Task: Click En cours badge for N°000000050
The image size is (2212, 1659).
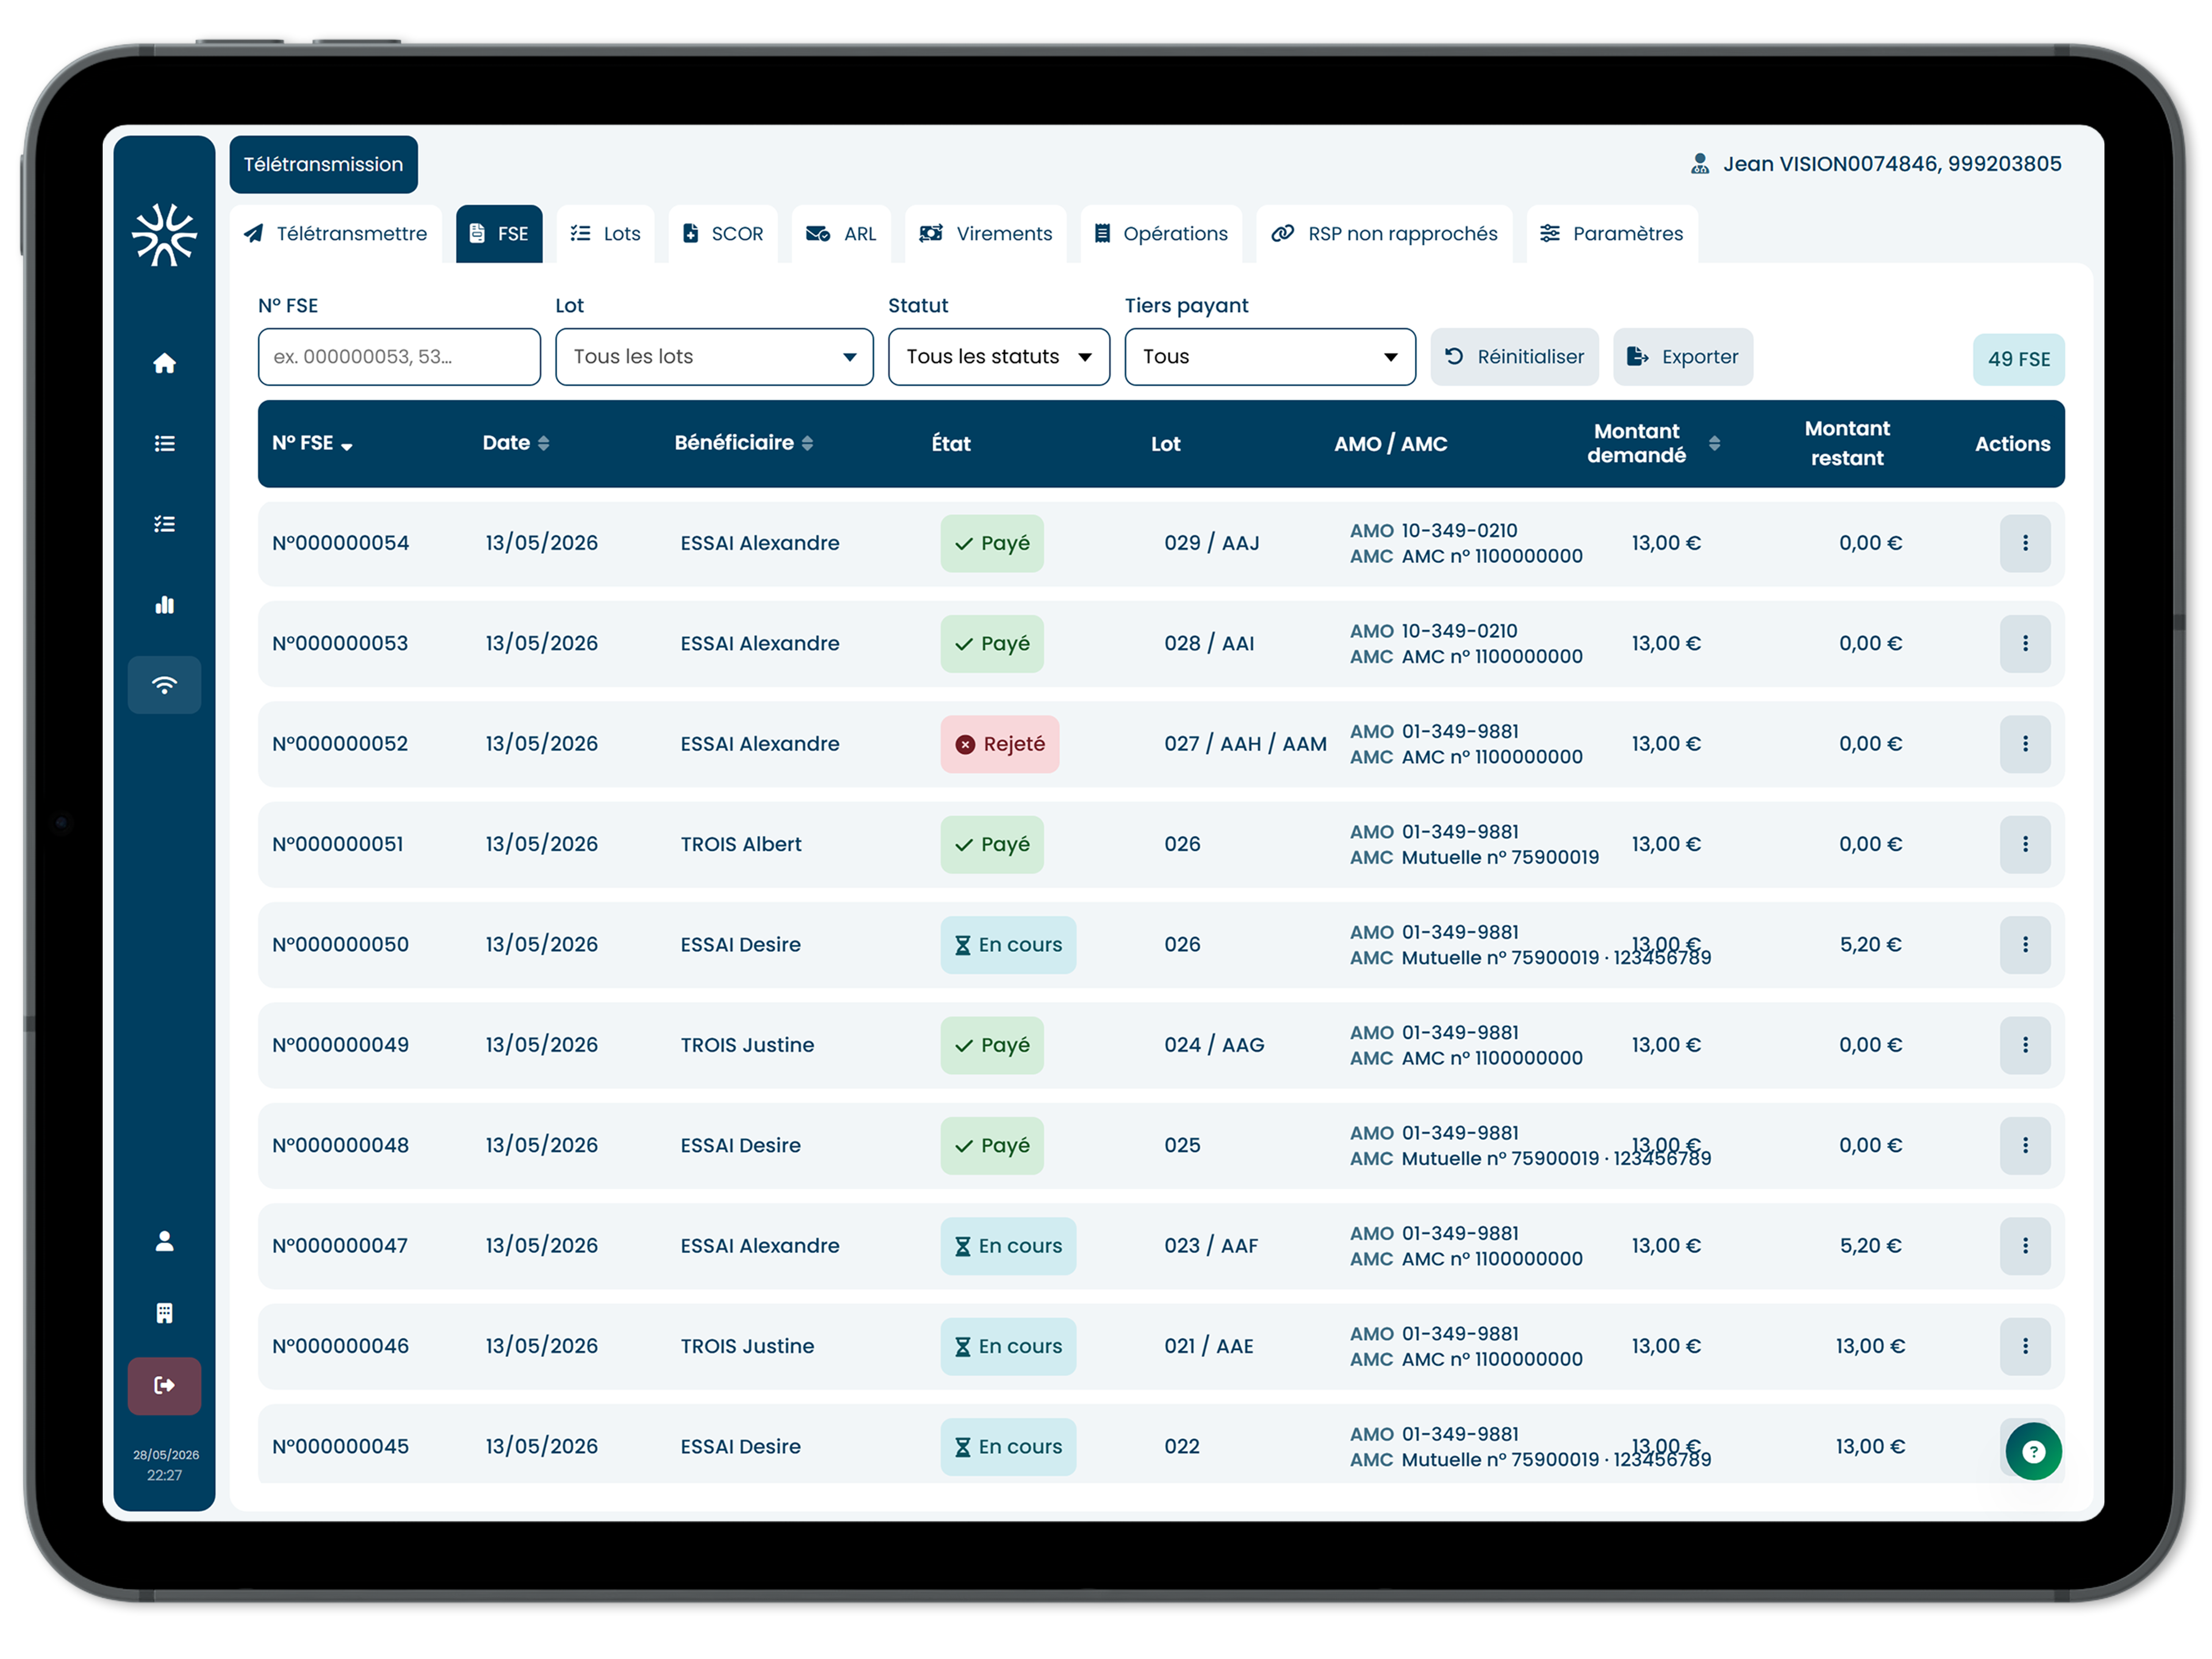Action: pyautogui.click(x=1008, y=945)
